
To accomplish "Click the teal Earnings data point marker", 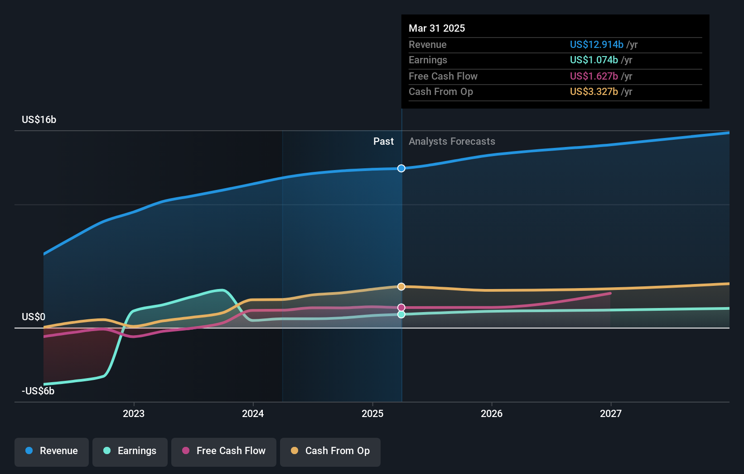I will (401, 314).
